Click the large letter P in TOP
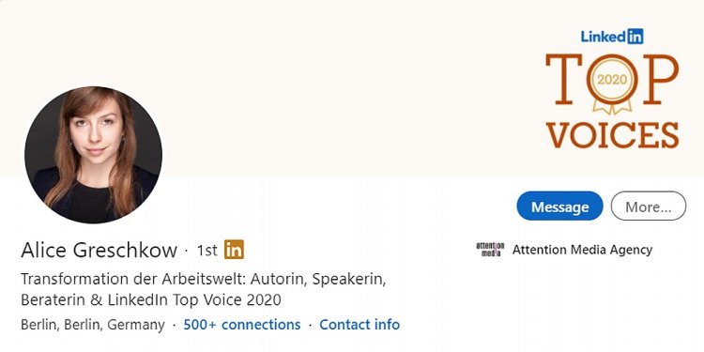The height and width of the screenshot is (352, 704). (660, 80)
